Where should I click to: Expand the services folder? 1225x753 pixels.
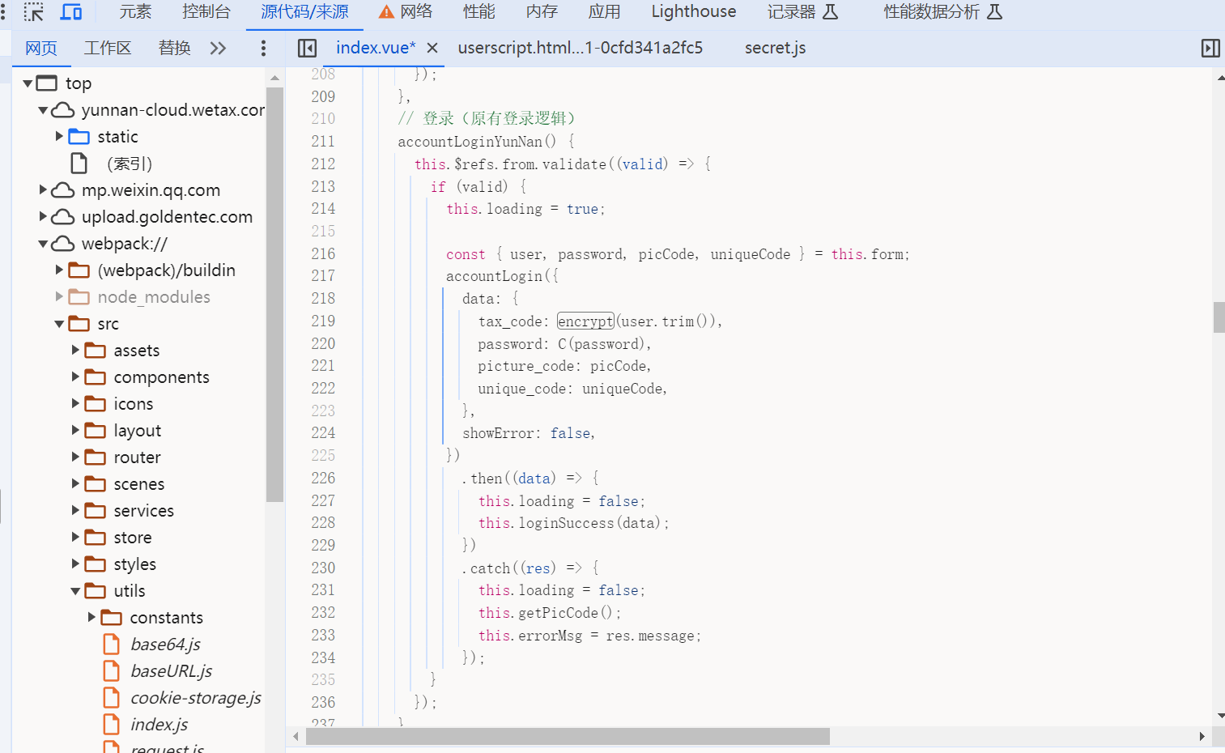[75, 511]
